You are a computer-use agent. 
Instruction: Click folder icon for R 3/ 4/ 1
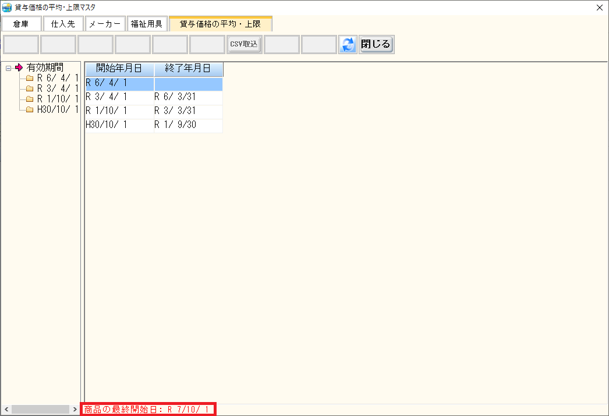[30, 89]
